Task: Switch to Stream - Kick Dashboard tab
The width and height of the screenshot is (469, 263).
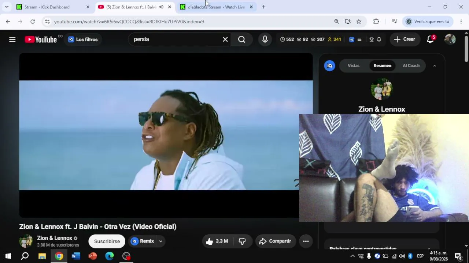Action: [x=53, y=7]
